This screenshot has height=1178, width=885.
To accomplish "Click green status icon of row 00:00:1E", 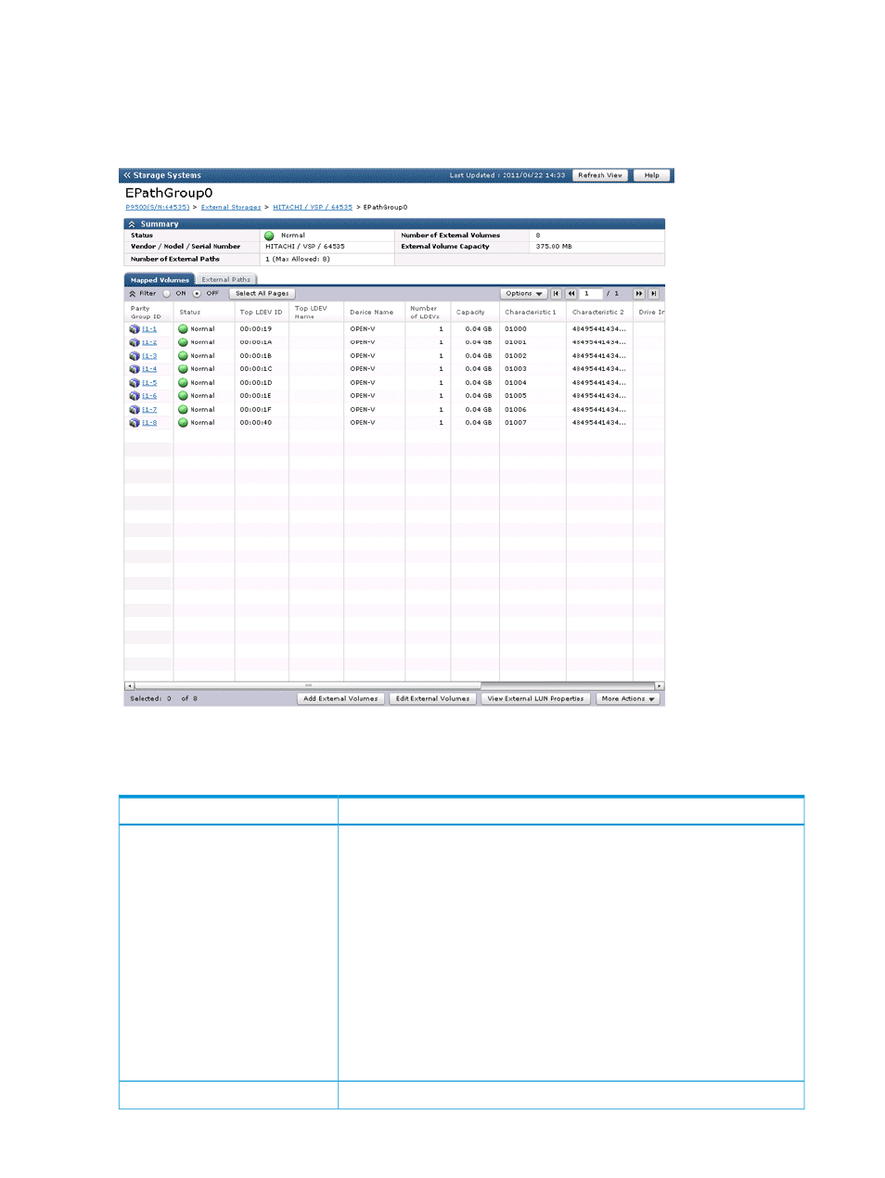I will point(183,396).
